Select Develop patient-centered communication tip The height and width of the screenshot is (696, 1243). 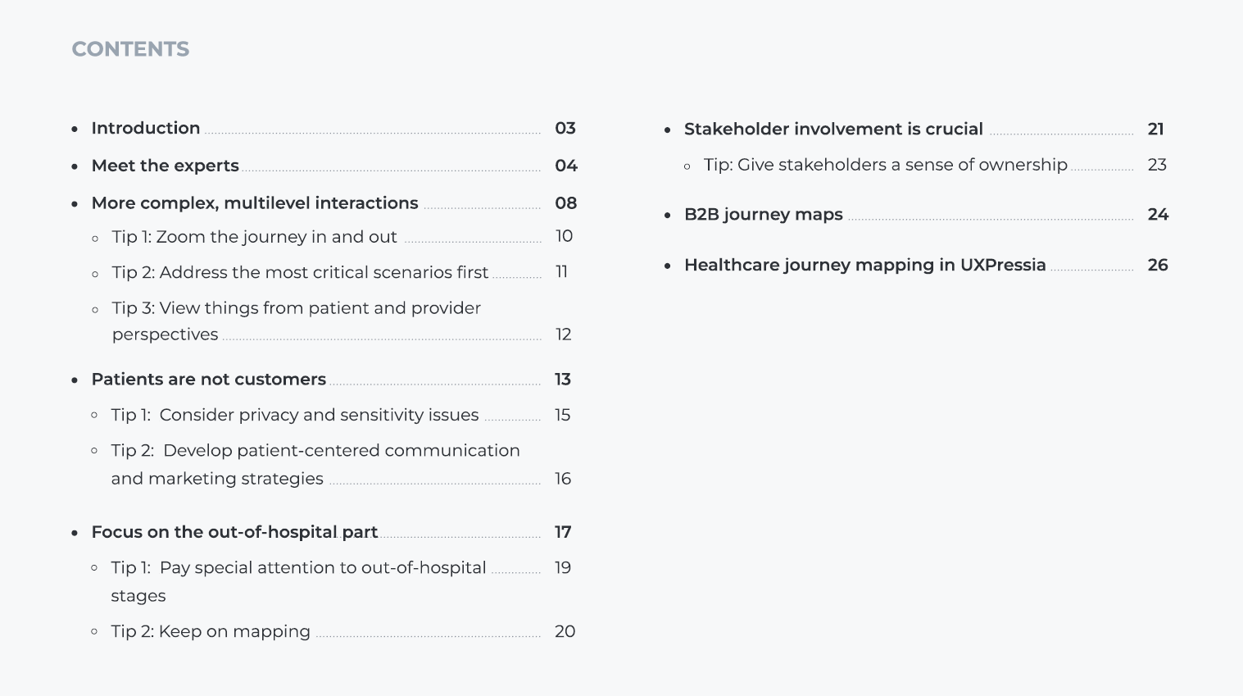pyautogui.click(x=315, y=451)
